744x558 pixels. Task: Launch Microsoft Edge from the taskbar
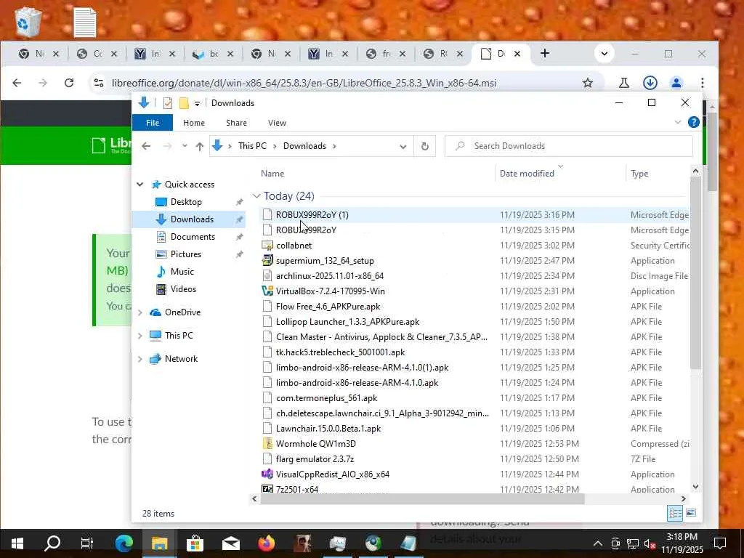(124, 543)
